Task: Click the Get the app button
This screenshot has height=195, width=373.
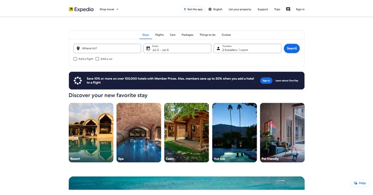Action: (193, 9)
